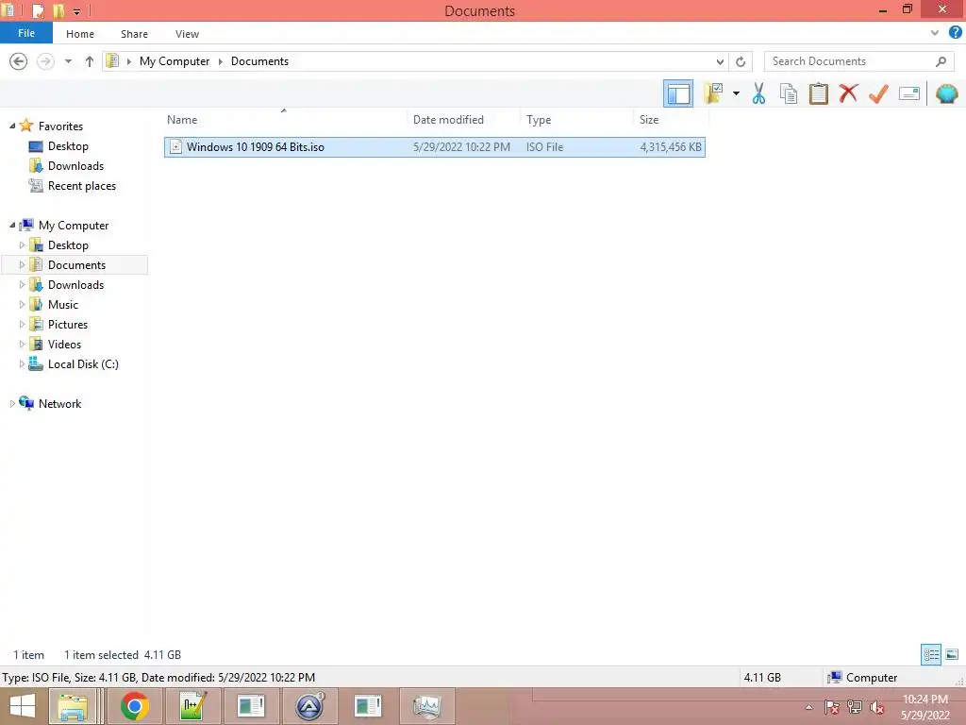Open File Explorer from the taskbar
Image resolution: width=966 pixels, height=725 pixels.
coord(74,706)
